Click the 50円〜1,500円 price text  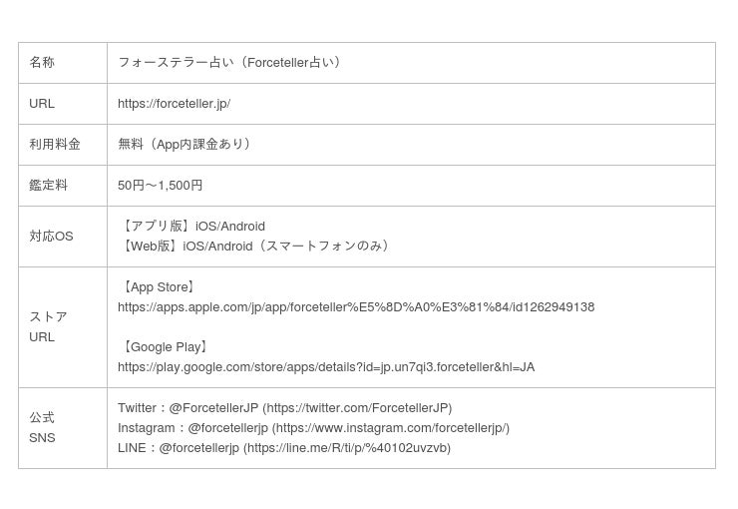pos(160,186)
